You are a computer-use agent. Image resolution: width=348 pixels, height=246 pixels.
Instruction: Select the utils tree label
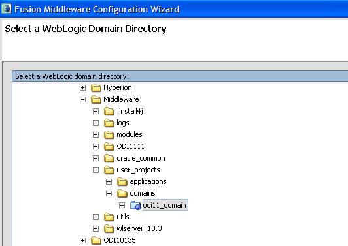[x=123, y=217]
